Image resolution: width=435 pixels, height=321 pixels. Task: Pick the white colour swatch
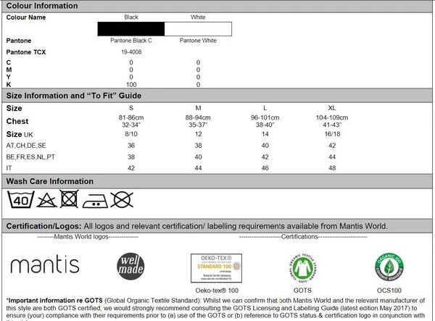tap(198, 29)
